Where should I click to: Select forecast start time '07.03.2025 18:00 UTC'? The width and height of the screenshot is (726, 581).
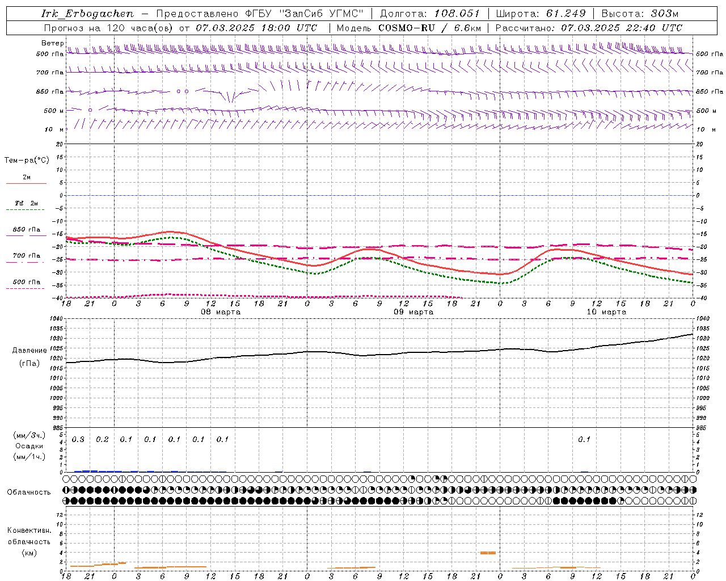coord(256,28)
